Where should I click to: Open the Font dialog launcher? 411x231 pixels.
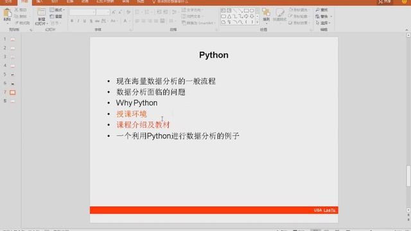click(x=130, y=30)
